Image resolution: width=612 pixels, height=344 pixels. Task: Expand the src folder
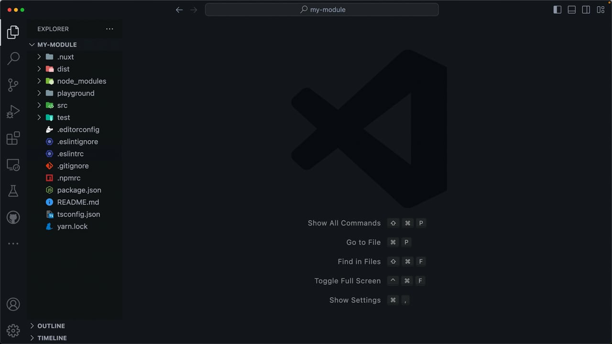point(75,105)
